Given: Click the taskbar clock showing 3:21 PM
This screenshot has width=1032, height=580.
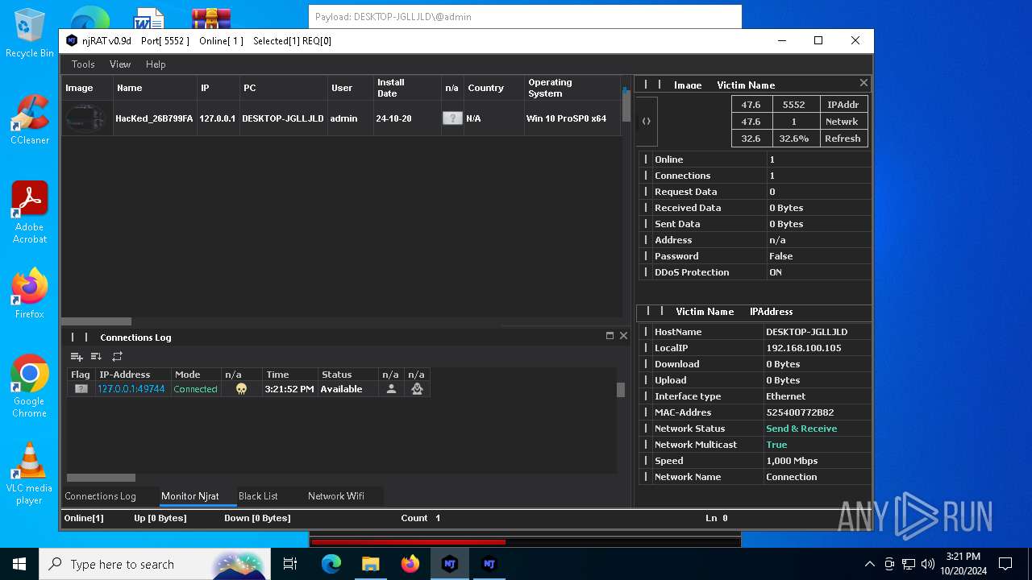Looking at the screenshot, I should click(x=963, y=564).
